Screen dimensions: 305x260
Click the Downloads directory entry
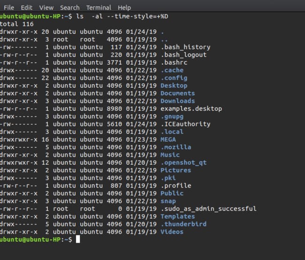tap(177, 101)
